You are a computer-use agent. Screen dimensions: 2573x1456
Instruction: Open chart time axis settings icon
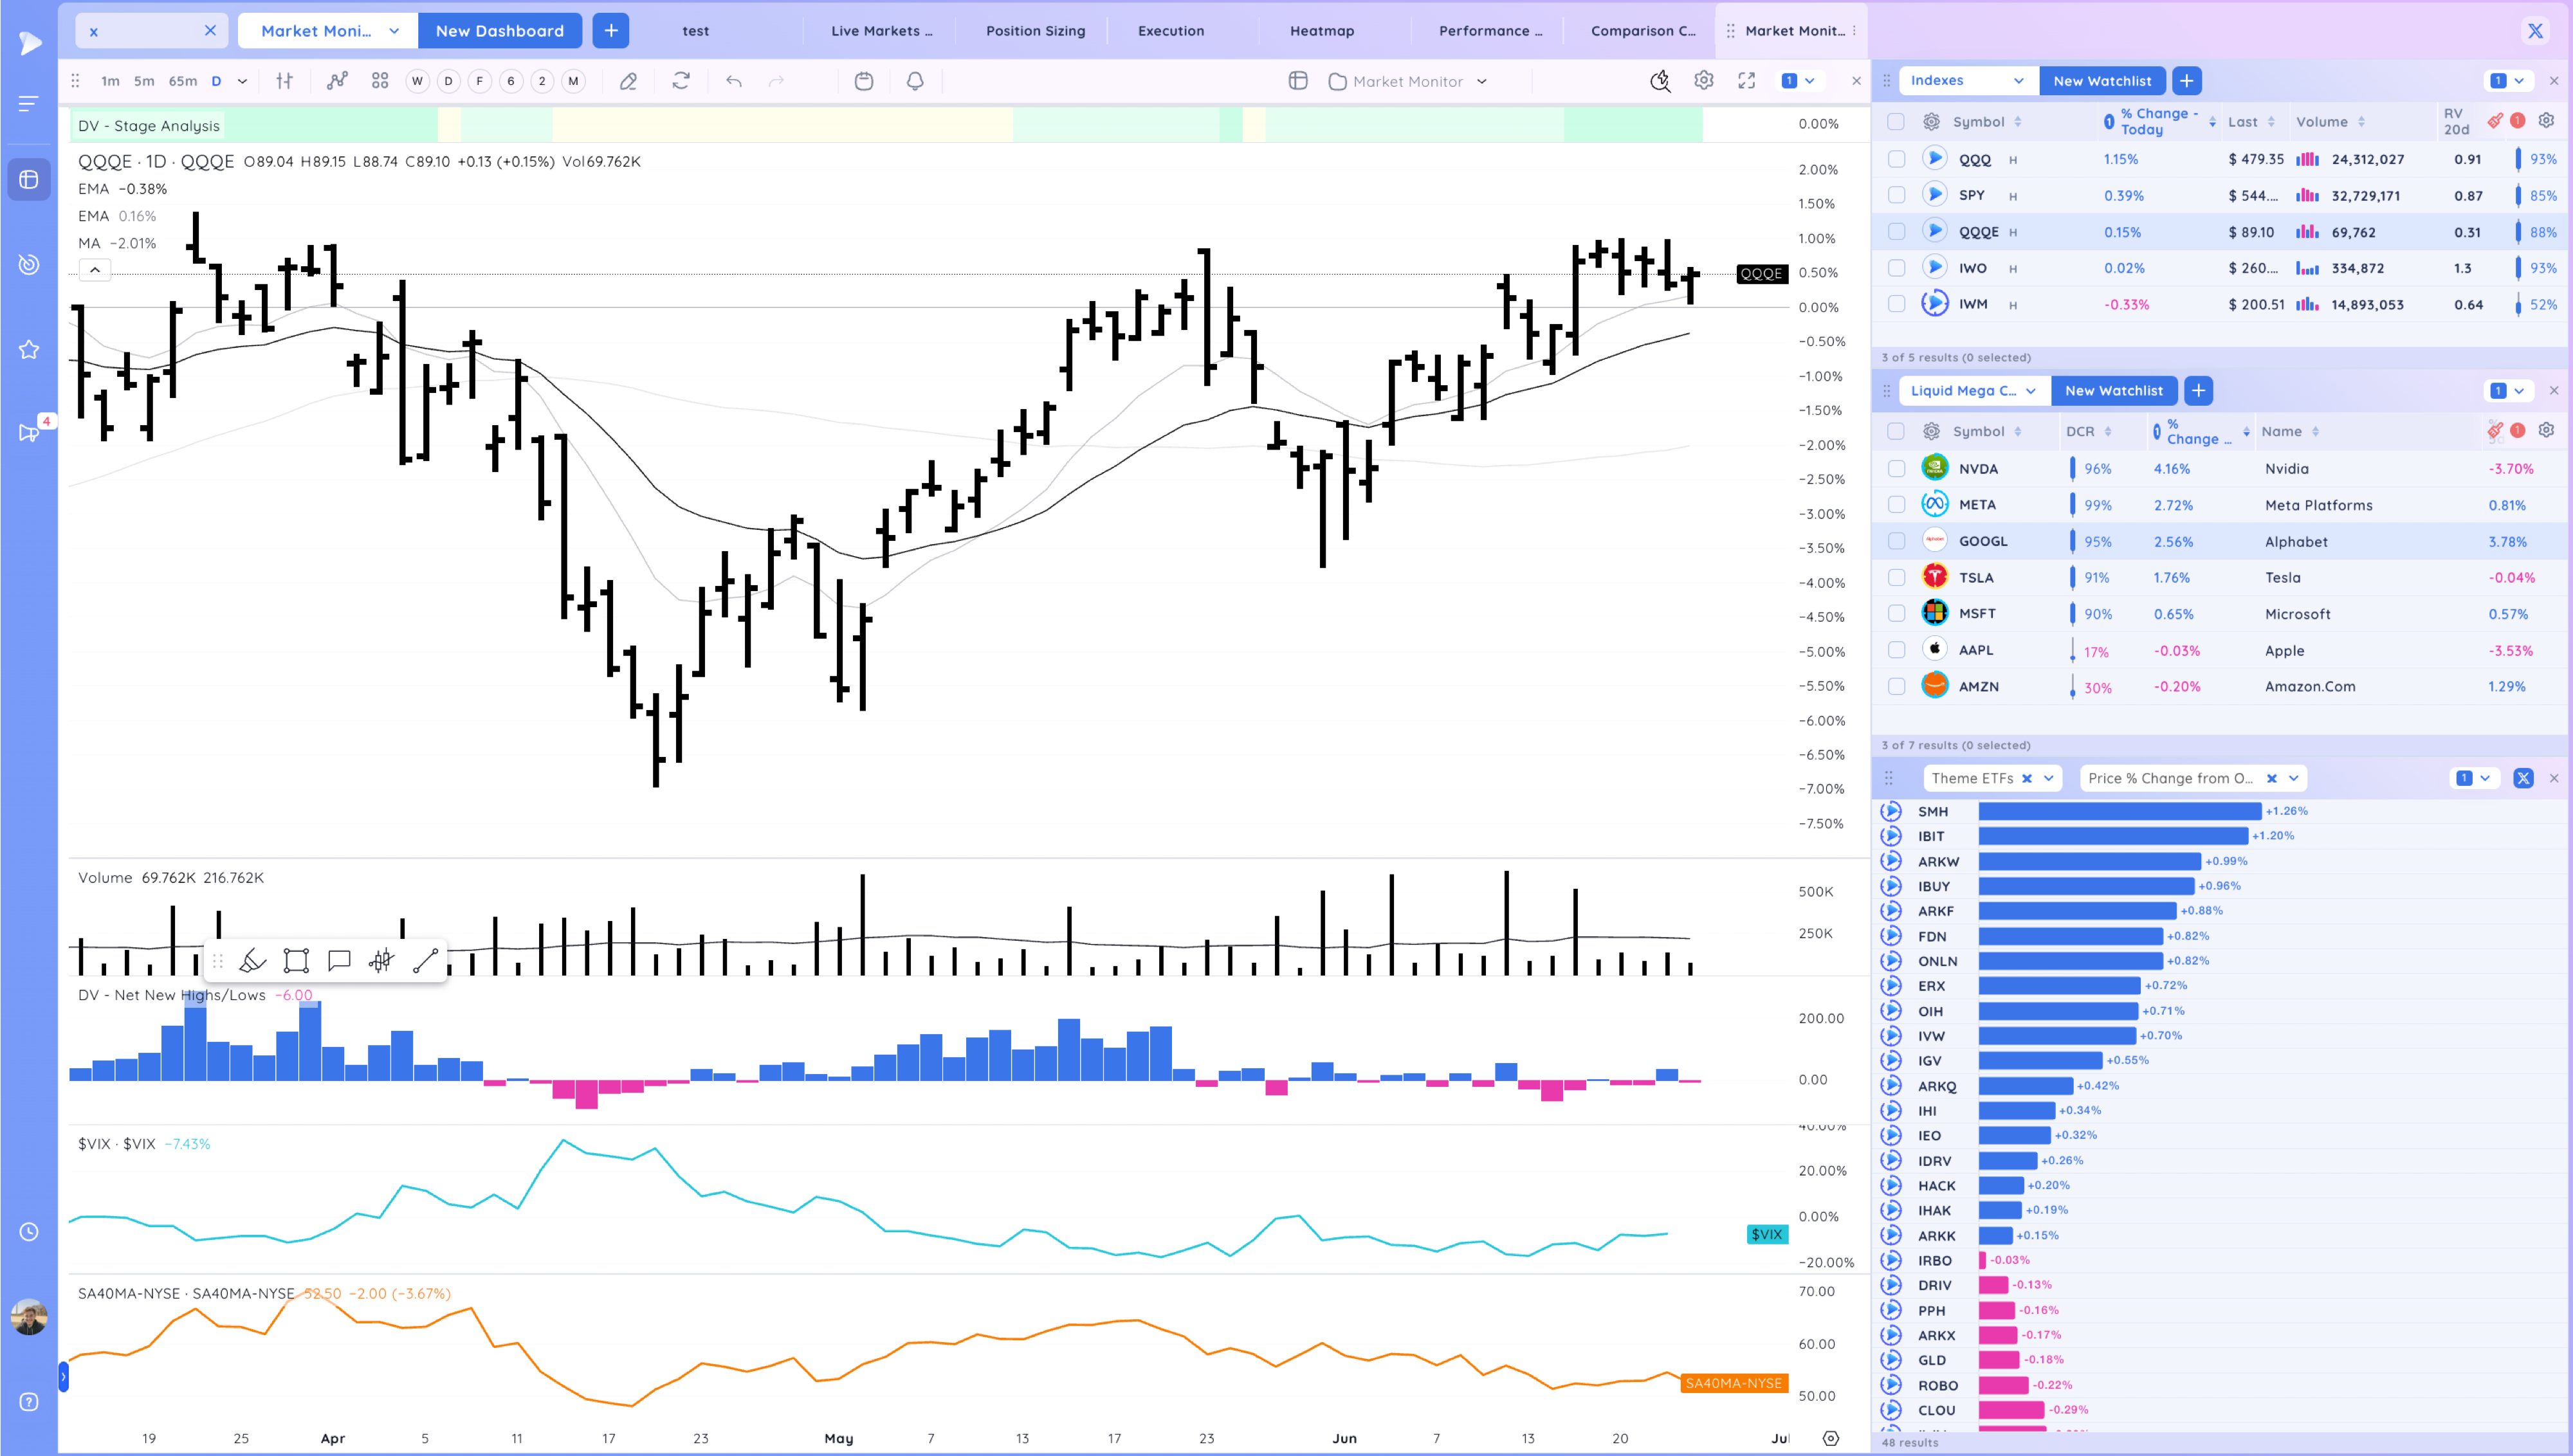(1831, 1438)
